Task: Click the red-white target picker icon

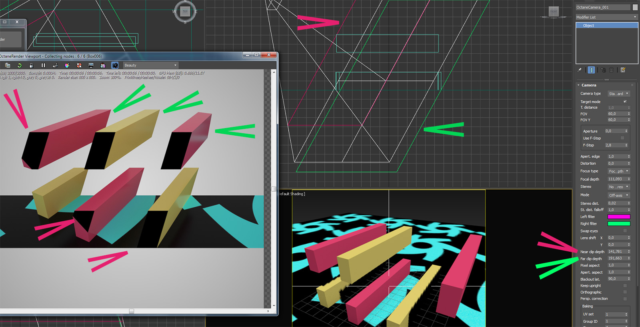Action: coord(79,65)
